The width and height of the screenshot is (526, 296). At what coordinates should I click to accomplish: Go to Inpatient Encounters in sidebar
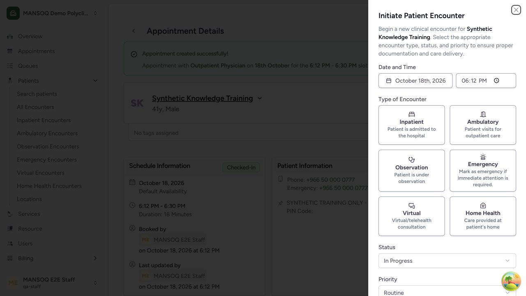[x=44, y=120]
